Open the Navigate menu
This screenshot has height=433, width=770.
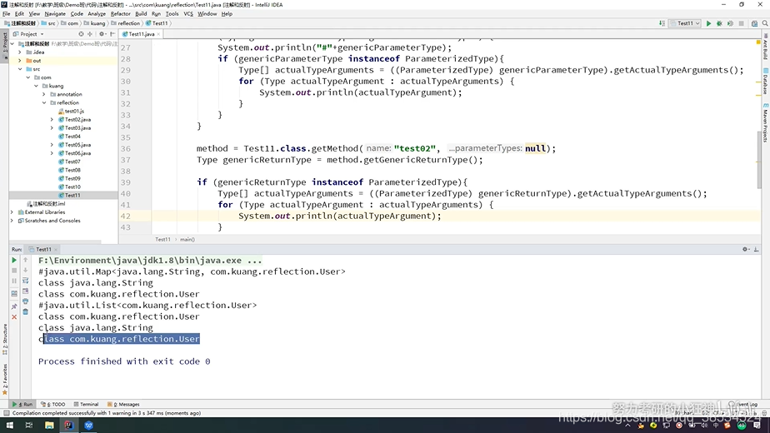pos(55,14)
